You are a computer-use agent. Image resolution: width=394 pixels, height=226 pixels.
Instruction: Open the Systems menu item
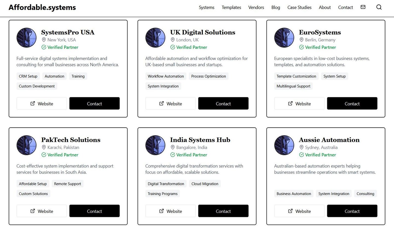pos(207,7)
